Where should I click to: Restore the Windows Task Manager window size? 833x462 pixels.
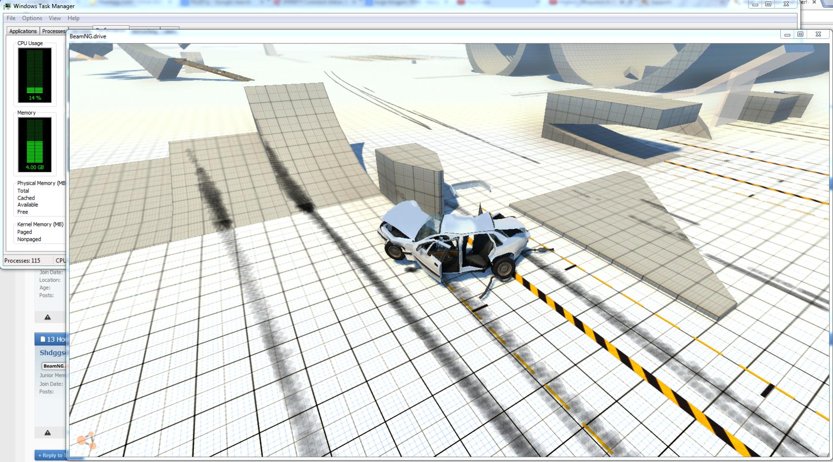tap(768, 4)
